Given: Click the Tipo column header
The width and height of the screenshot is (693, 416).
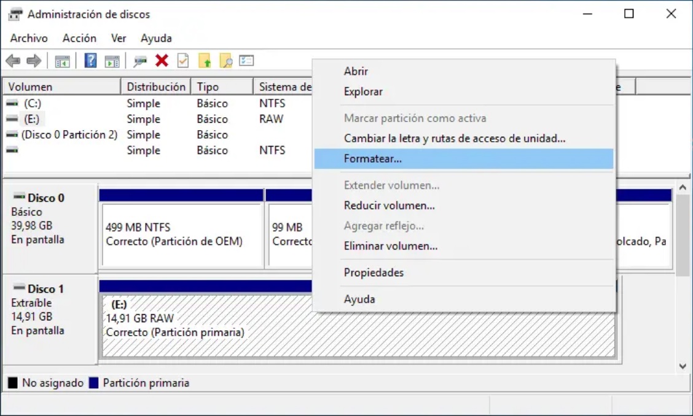Looking at the screenshot, I should point(208,87).
